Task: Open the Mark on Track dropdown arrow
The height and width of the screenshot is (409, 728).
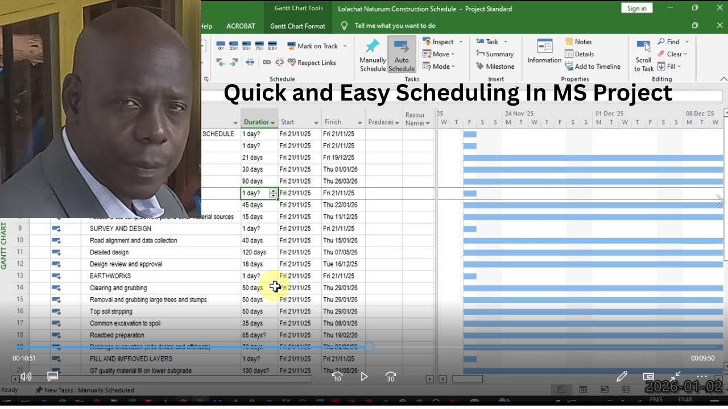Action: click(345, 46)
